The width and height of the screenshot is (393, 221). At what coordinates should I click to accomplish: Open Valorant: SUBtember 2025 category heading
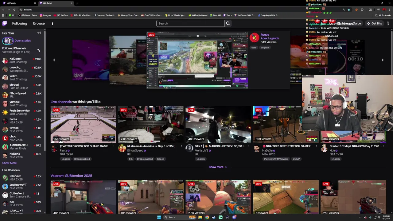pyautogui.click(x=71, y=176)
